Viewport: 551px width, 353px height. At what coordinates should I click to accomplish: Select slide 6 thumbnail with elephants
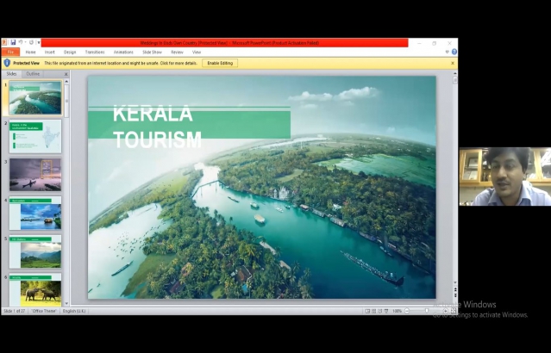(35, 290)
